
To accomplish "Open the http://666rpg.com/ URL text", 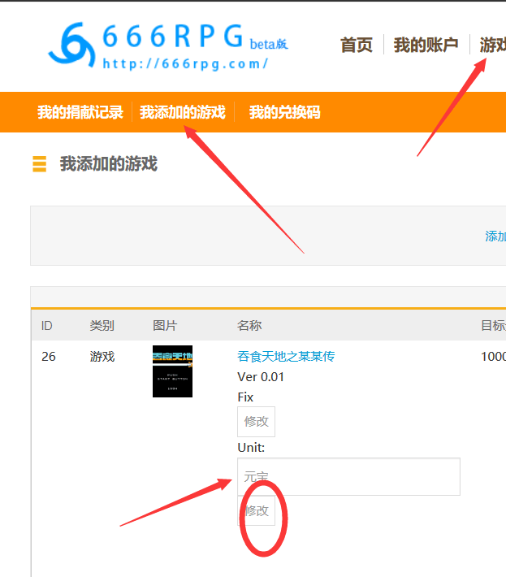I will (185, 63).
